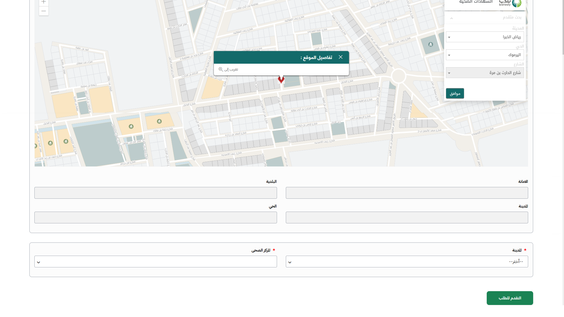564x317 pixels.
Task: Click the red location marker on map
Action: click(x=281, y=79)
